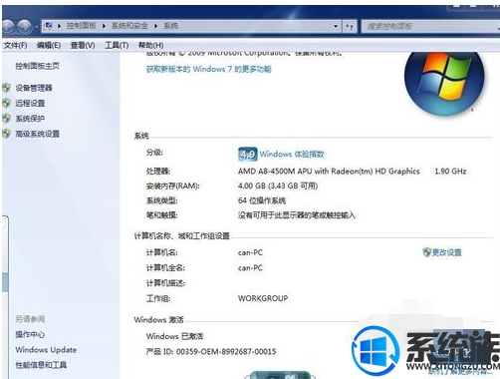The image size is (500, 379).
Task: Click the shield icon beside 远程设置
Action: pos(6,103)
